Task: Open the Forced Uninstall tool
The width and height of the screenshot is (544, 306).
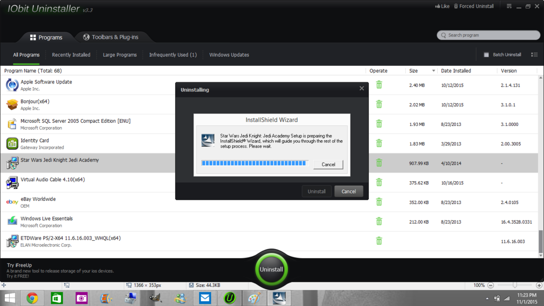Action: tap(473, 6)
